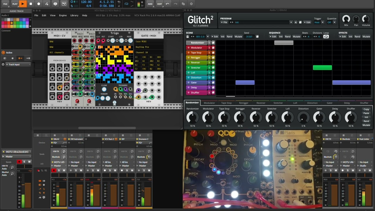Click Effects Rand button in Glitch2 header

357,37
